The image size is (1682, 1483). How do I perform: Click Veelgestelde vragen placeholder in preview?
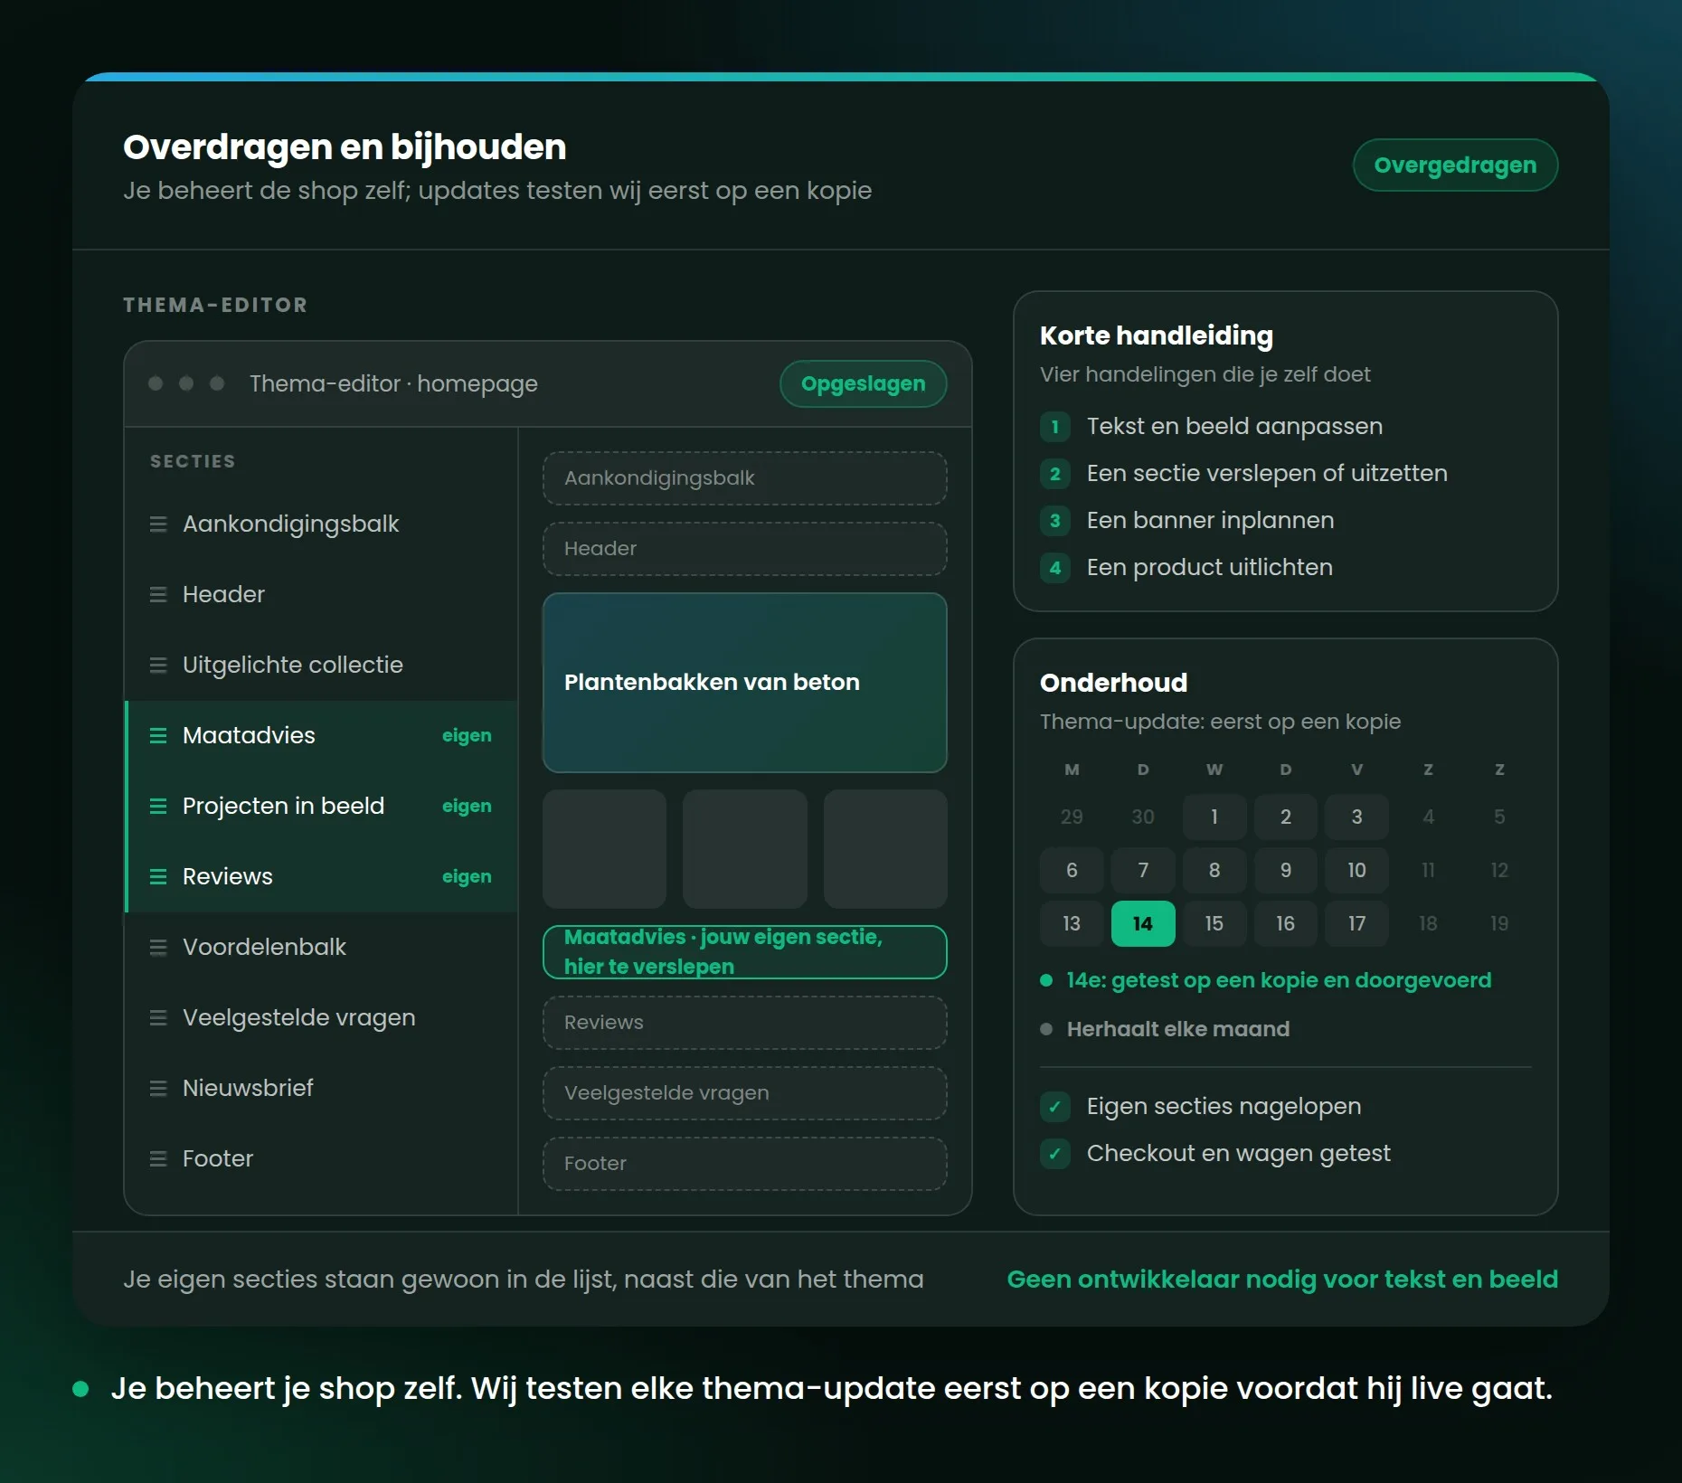coord(745,1093)
